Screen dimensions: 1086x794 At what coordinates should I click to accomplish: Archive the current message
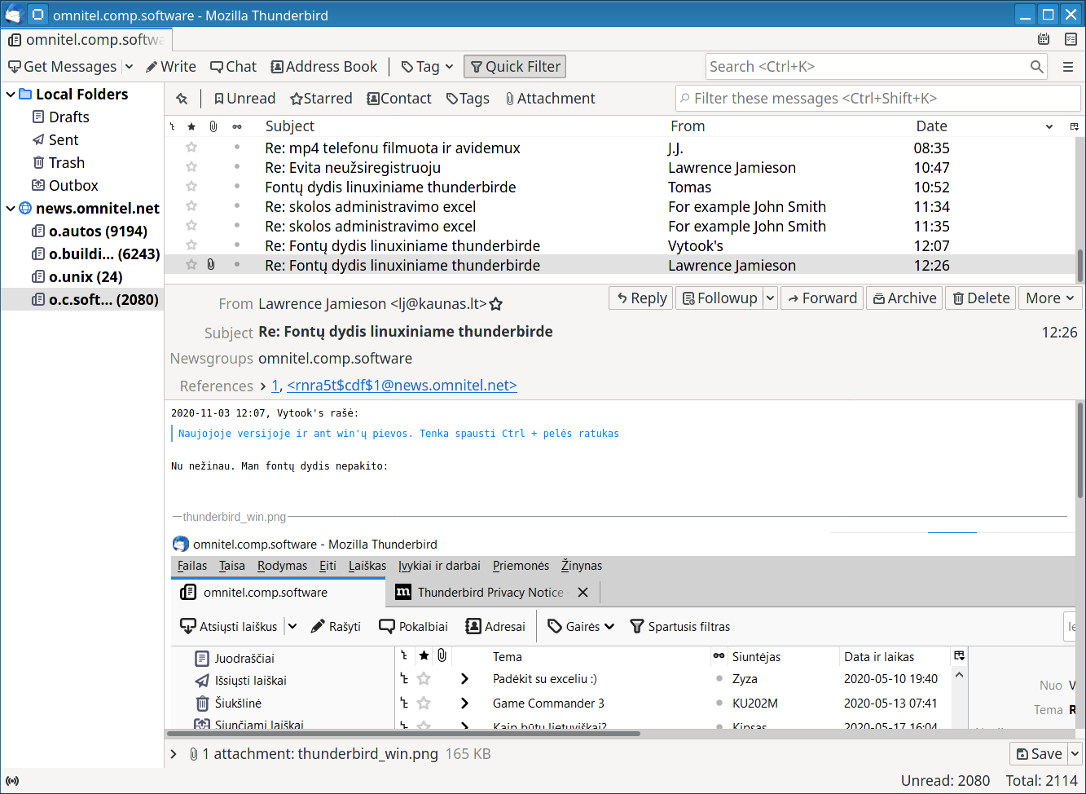click(x=904, y=298)
